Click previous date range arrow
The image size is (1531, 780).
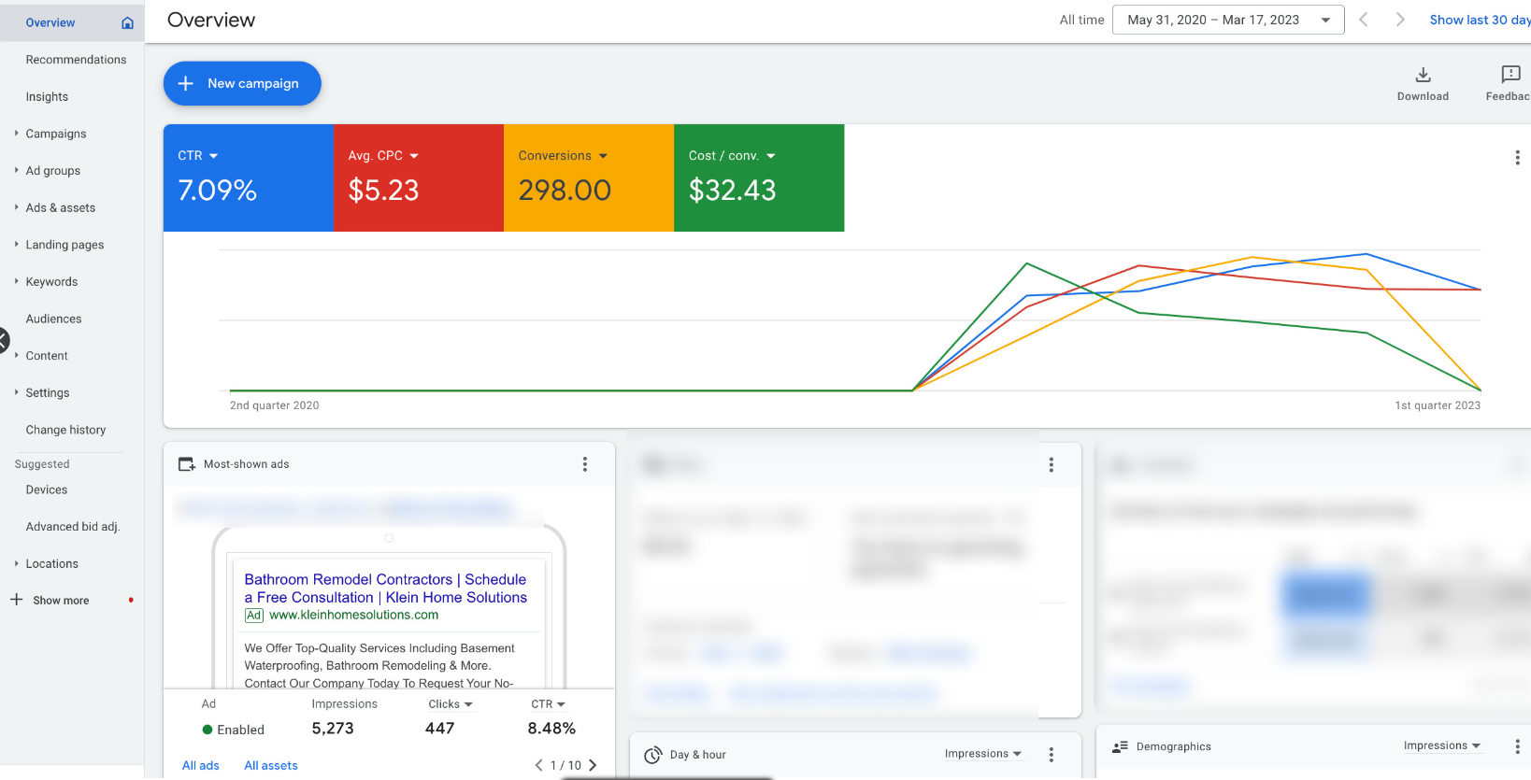point(1364,20)
